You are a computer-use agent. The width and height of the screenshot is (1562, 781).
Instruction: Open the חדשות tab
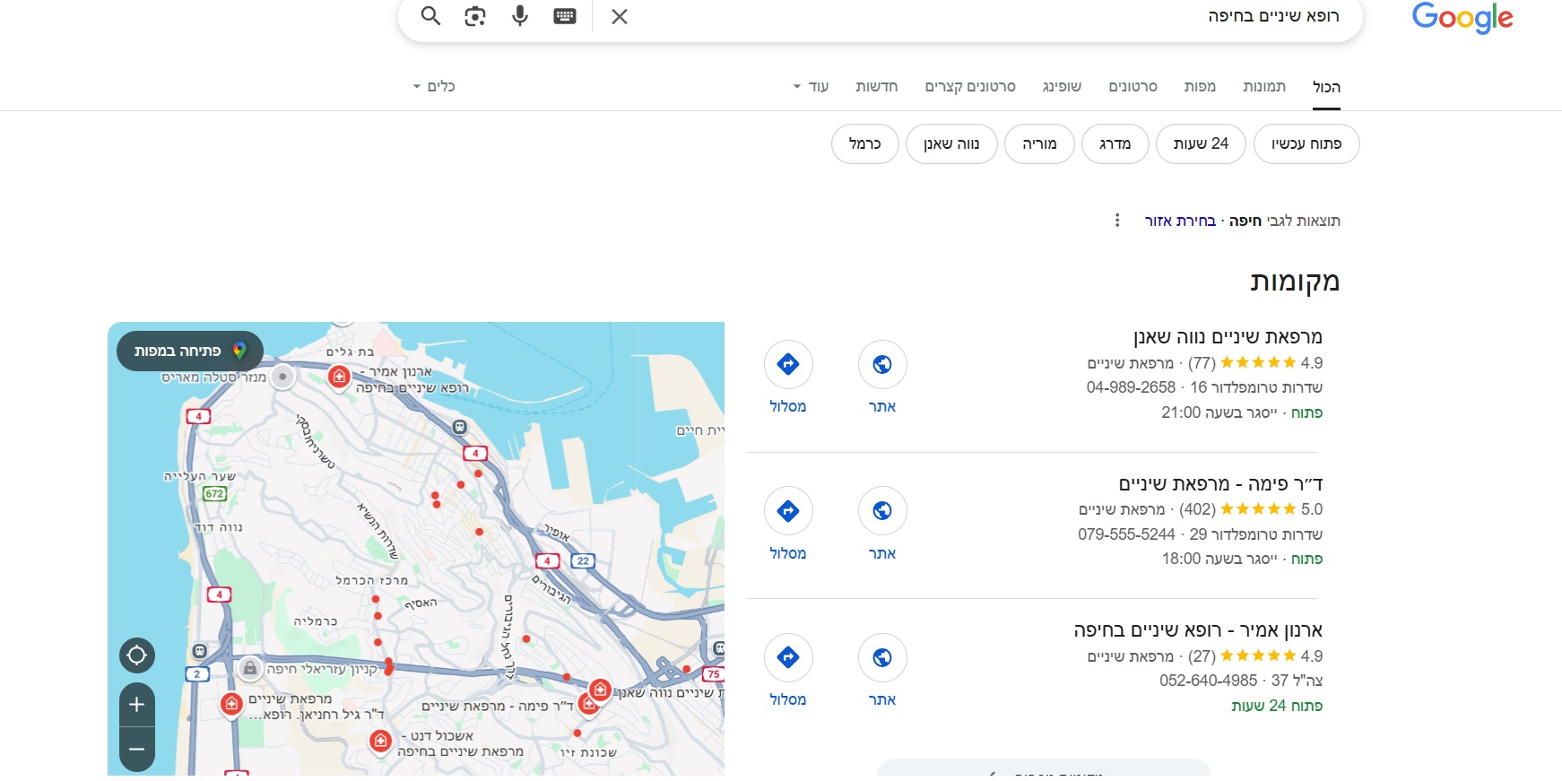pyautogui.click(x=877, y=86)
